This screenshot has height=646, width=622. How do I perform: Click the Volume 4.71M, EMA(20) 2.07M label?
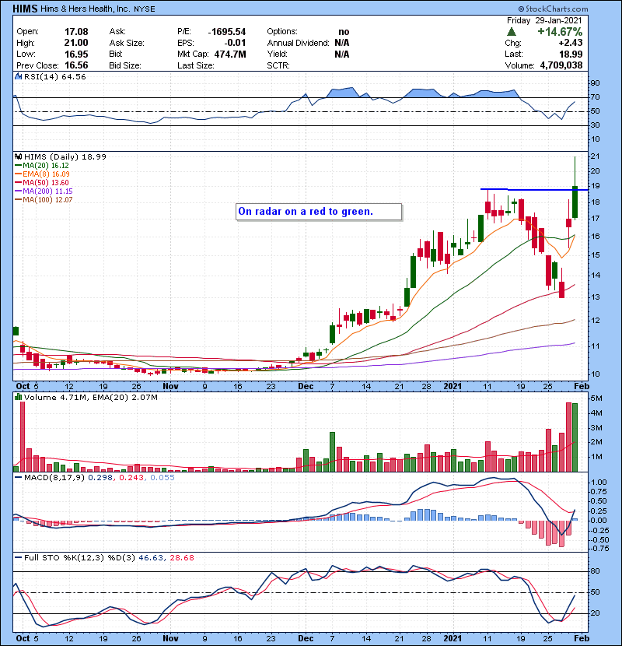(90, 397)
